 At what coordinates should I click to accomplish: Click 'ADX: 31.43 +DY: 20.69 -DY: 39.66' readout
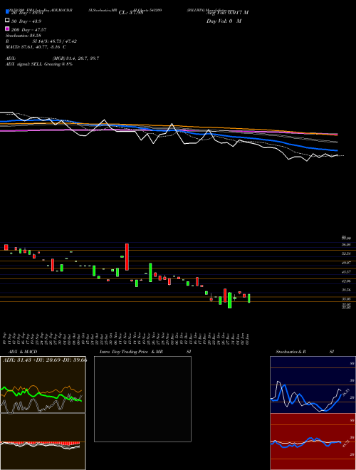click(x=46, y=360)
